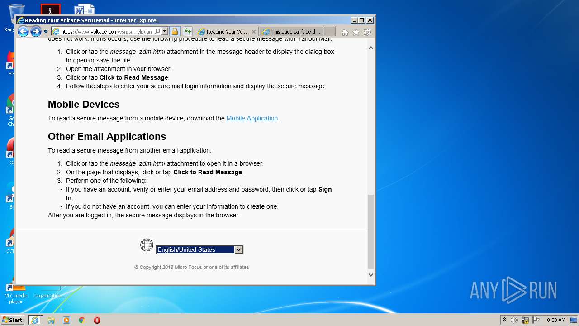Viewport: 579px width, 326px height.
Task: Open a new blank tab
Action: click(330, 32)
